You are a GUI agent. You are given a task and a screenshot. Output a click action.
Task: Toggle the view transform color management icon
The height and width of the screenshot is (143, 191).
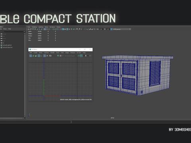111,29
